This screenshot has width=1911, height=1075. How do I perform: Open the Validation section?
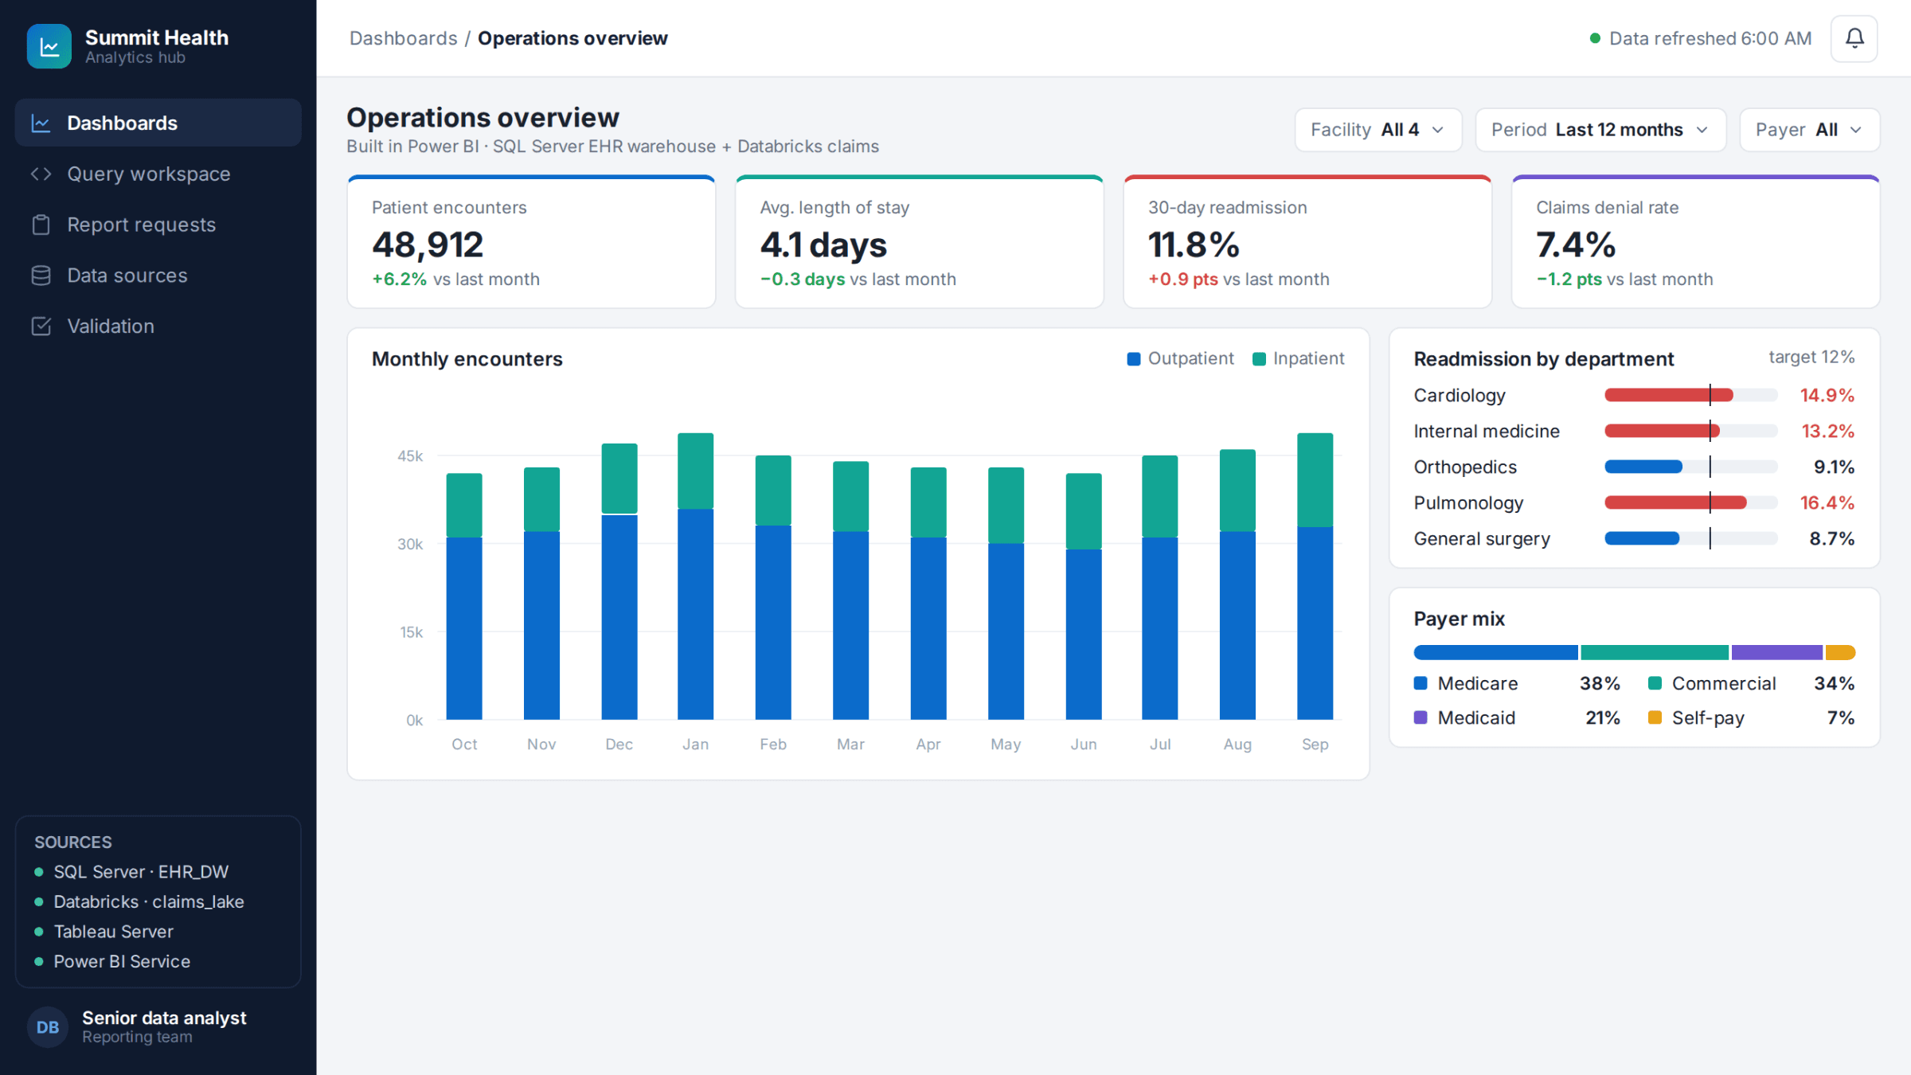pyautogui.click(x=158, y=326)
